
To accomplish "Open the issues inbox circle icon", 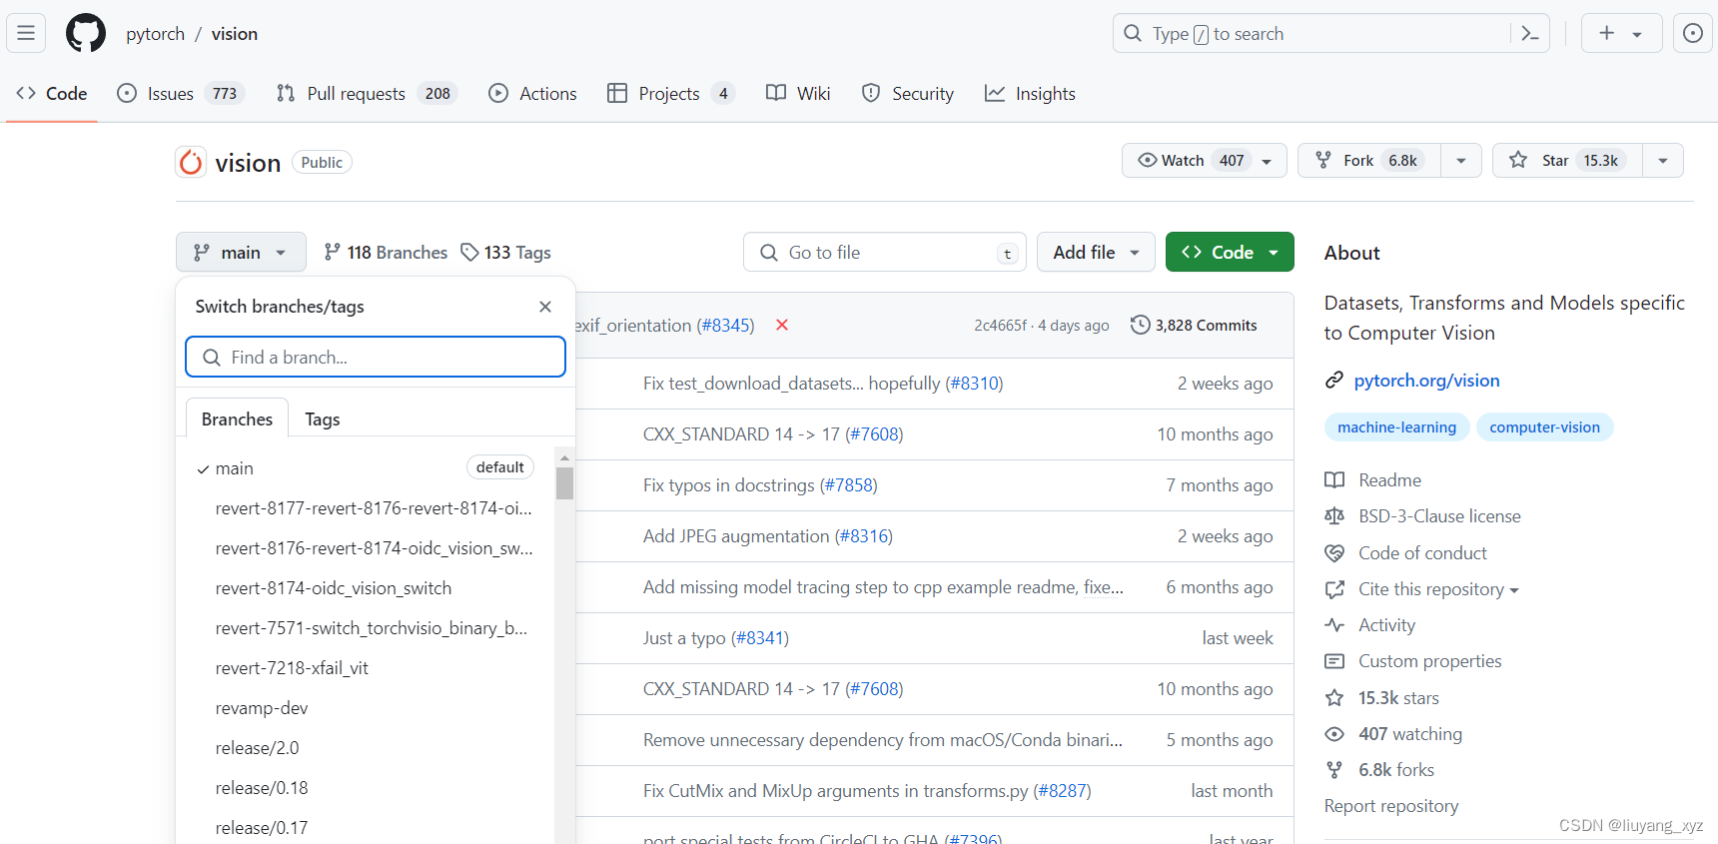I will [x=1693, y=33].
